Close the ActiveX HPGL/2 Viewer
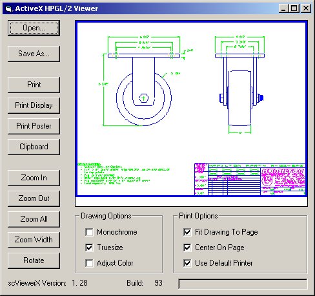This screenshot has width=315, height=296. 306,8
